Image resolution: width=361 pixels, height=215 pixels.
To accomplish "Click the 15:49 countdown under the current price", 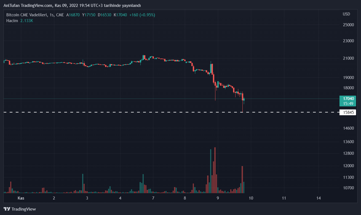I will pyautogui.click(x=348, y=104).
